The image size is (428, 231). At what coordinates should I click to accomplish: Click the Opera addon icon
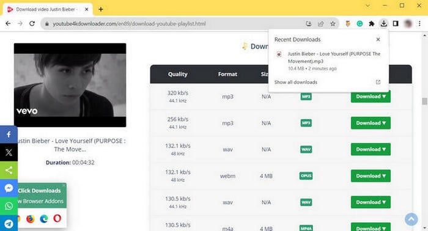tap(57, 218)
